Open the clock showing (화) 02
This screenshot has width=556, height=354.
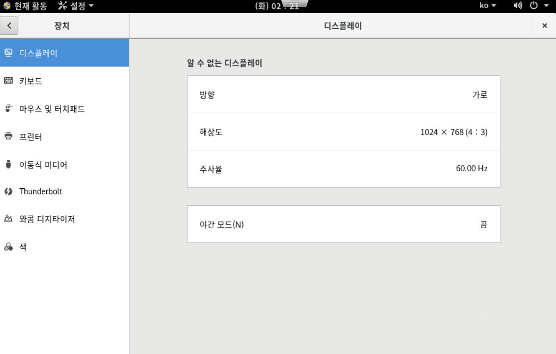pyautogui.click(x=277, y=6)
